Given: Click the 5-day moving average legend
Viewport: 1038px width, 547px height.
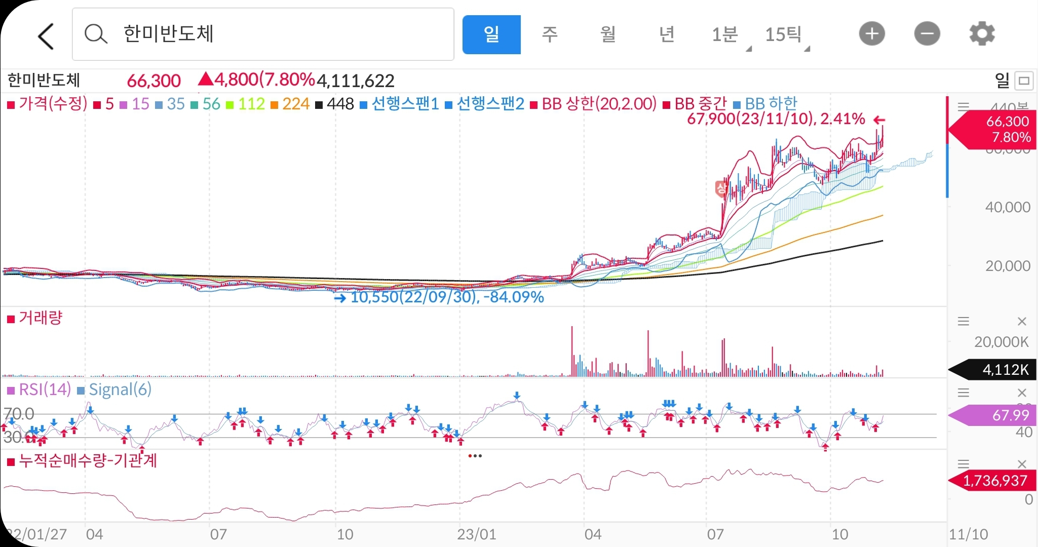Looking at the screenshot, I should tap(104, 104).
